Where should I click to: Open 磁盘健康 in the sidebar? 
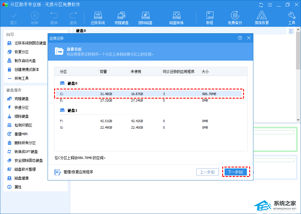pyautogui.click(x=18, y=178)
